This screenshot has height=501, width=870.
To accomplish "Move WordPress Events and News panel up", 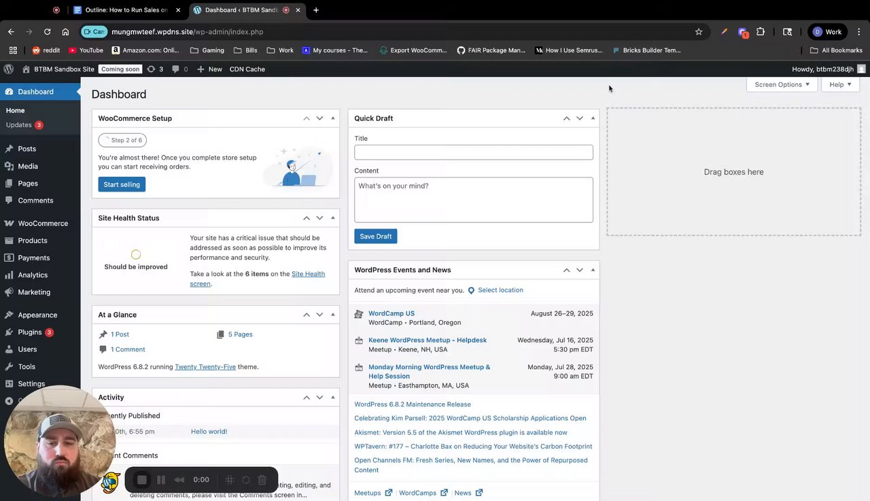I will point(567,270).
